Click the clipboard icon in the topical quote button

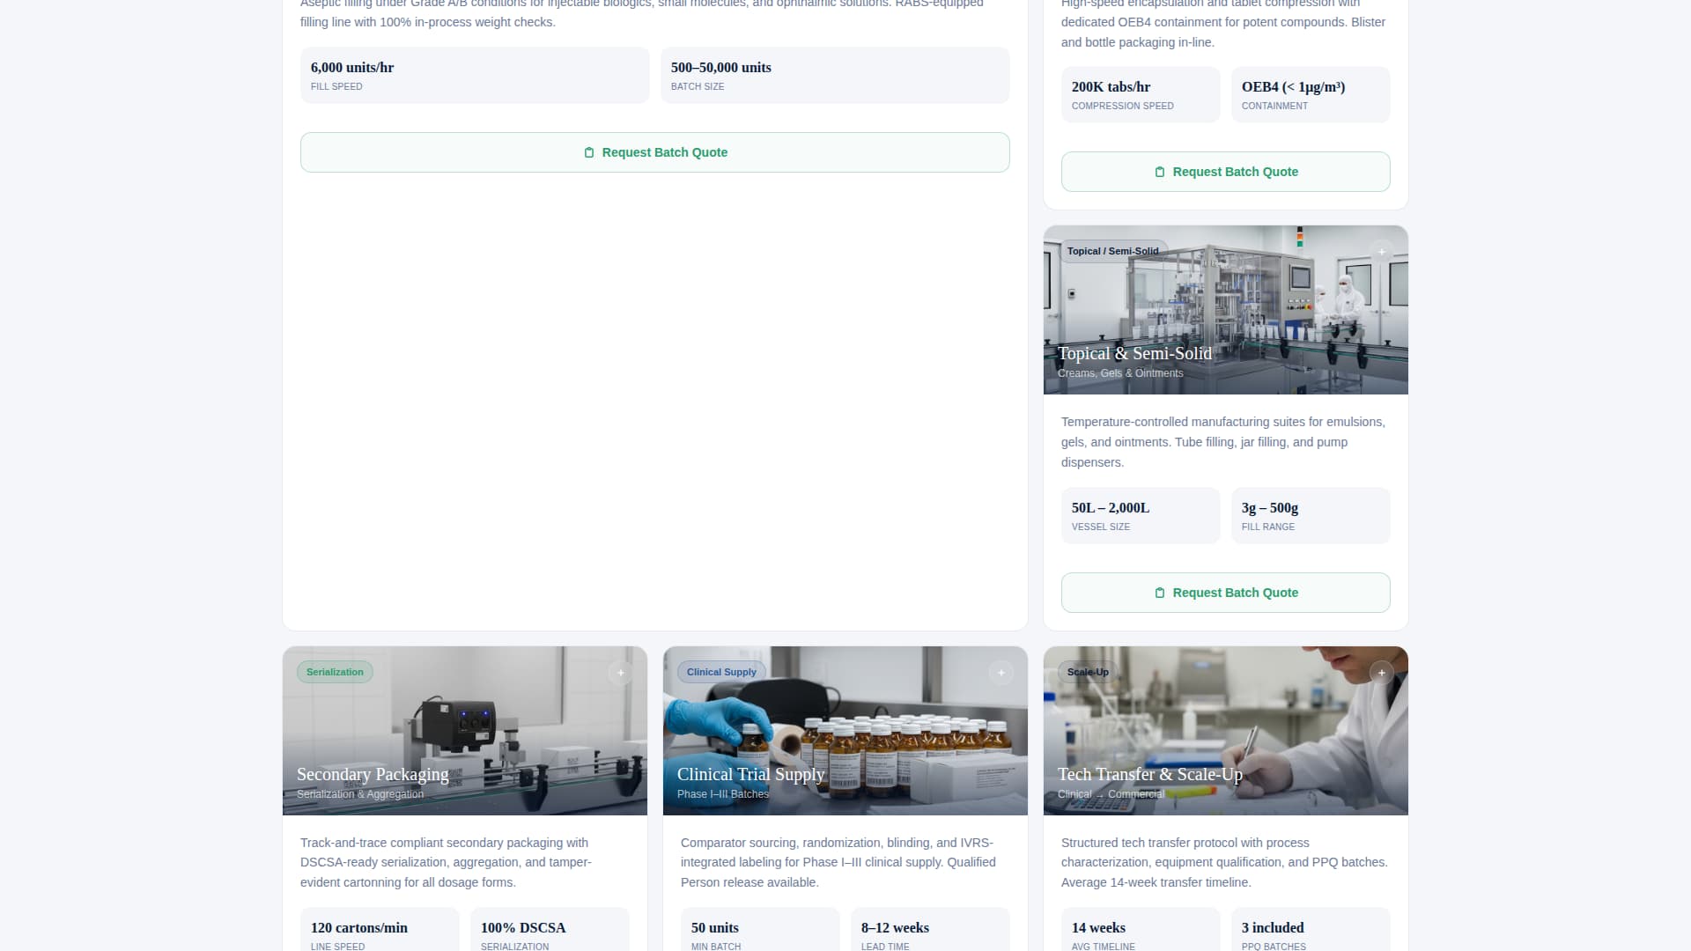1160,592
